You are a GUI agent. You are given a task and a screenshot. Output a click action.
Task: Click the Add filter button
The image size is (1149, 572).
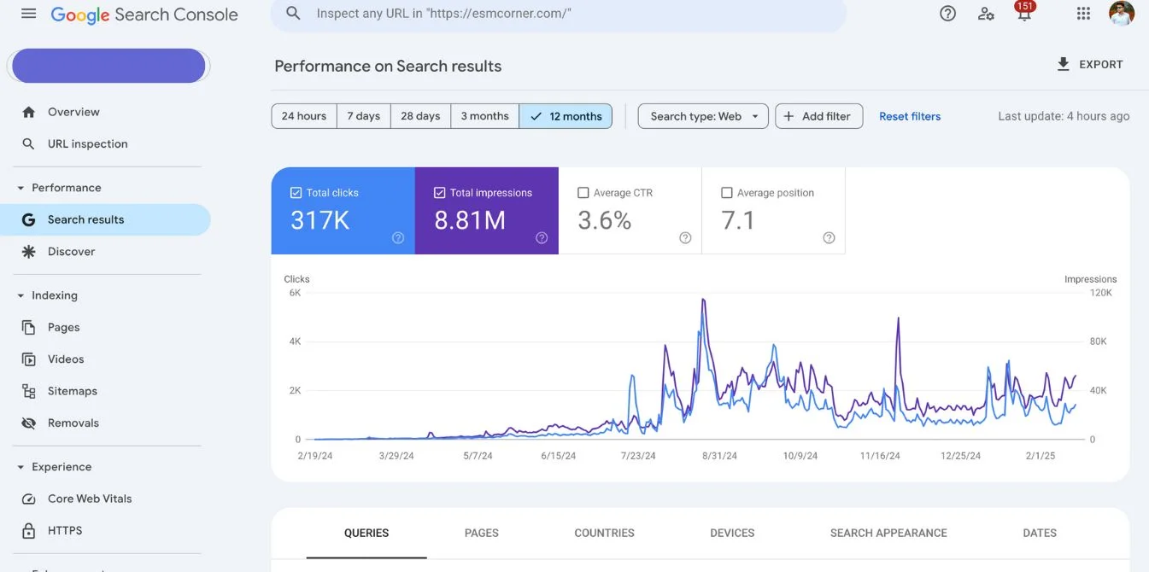[818, 116]
